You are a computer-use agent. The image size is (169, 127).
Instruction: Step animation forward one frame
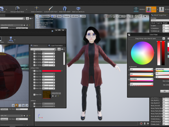[148, 123]
